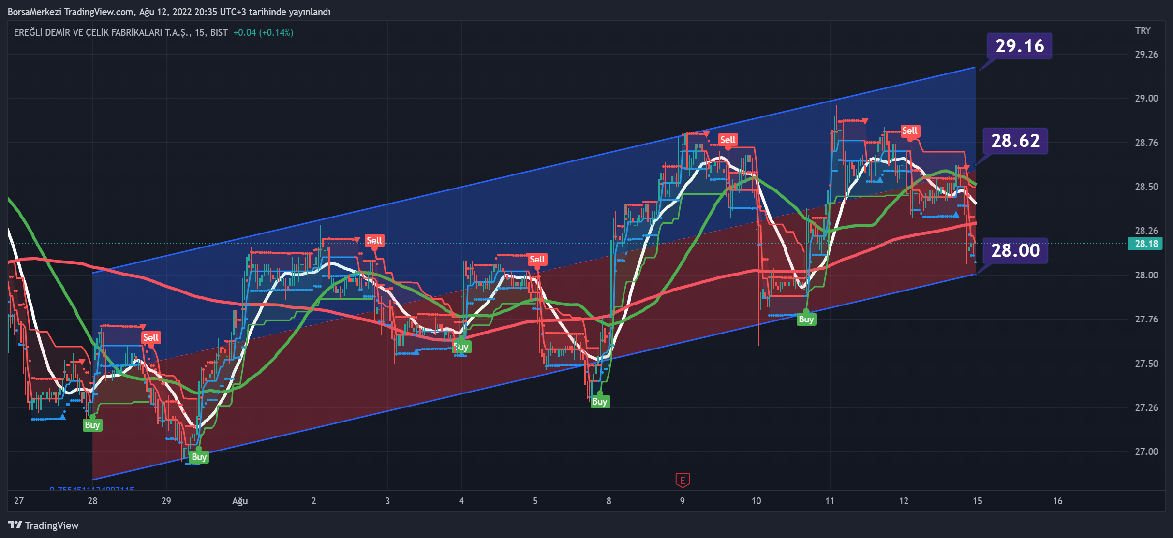Viewport: 1173px width, 538px height.
Task: Click the BorsaMerkezi publication header text
Action: pyautogui.click(x=169, y=12)
